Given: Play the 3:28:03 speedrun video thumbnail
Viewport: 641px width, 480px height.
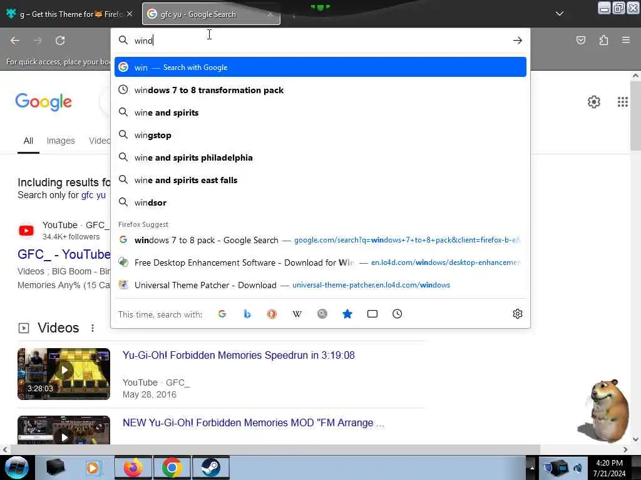Looking at the screenshot, I should pos(64,374).
